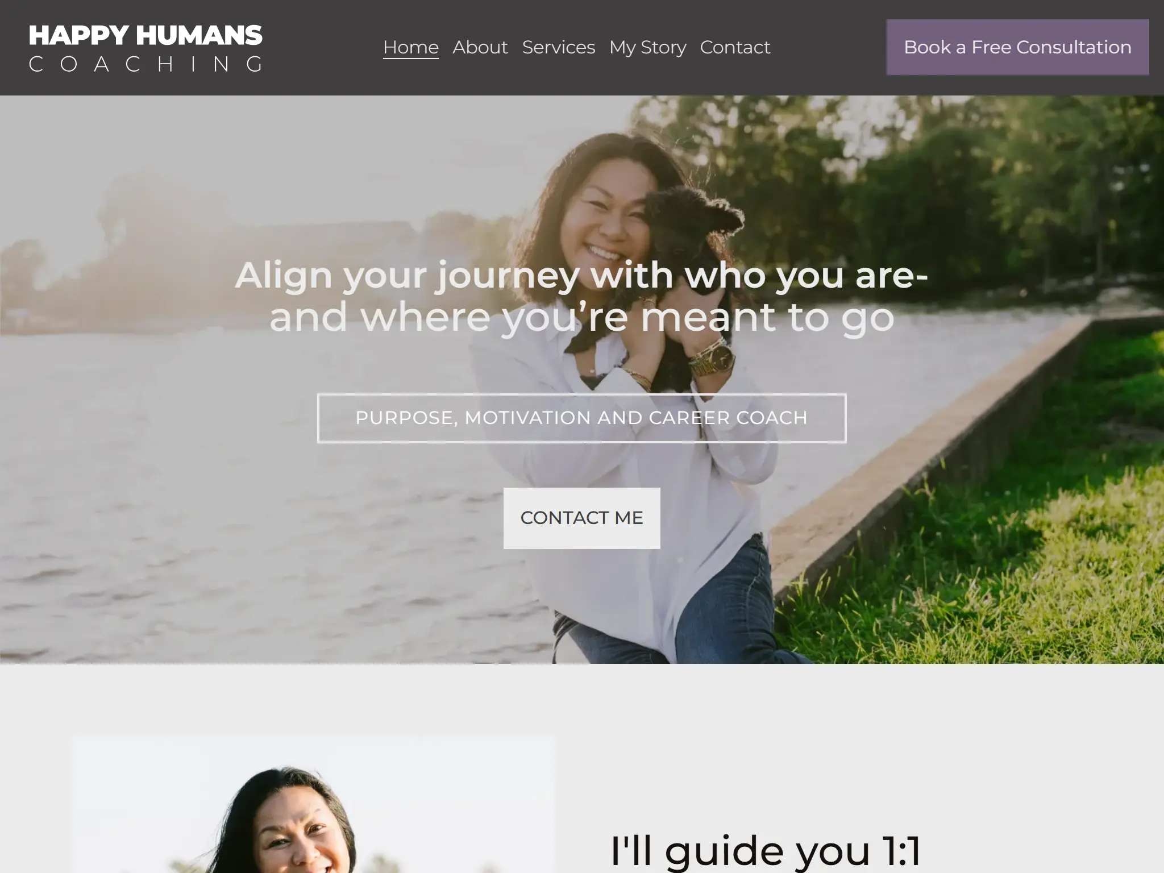The height and width of the screenshot is (873, 1164).
Task: Click the 'I'll guide you 1:1' heading
Action: point(766,851)
